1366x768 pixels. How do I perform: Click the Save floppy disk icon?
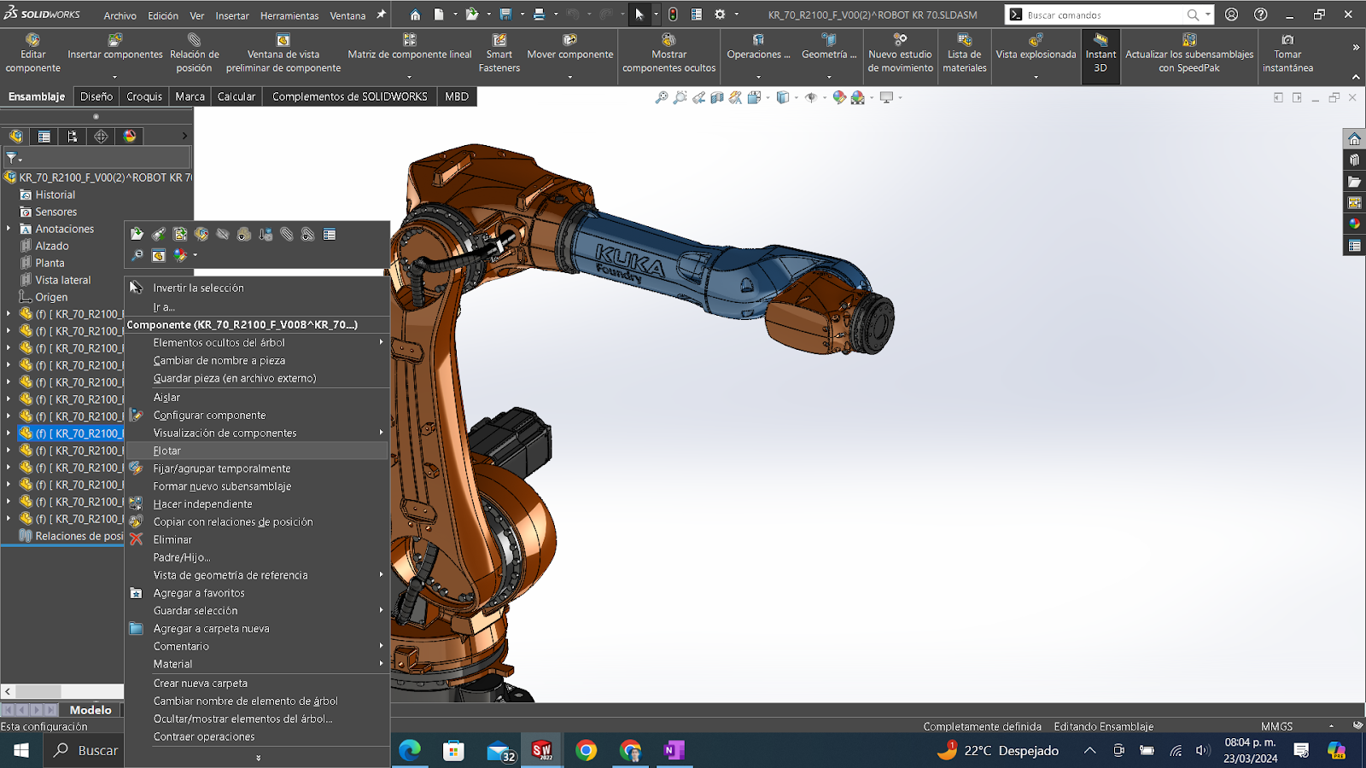[505, 15]
